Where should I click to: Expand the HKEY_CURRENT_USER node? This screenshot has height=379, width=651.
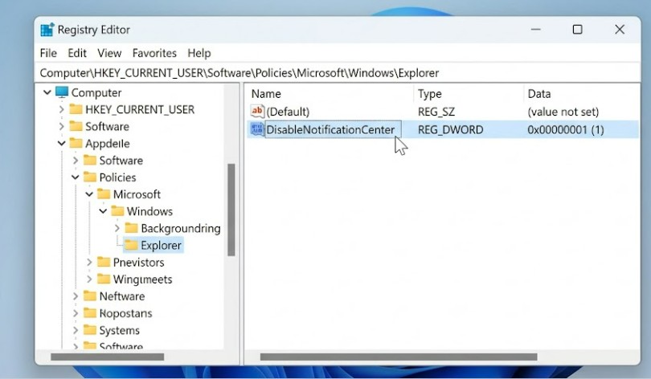click(x=61, y=109)
